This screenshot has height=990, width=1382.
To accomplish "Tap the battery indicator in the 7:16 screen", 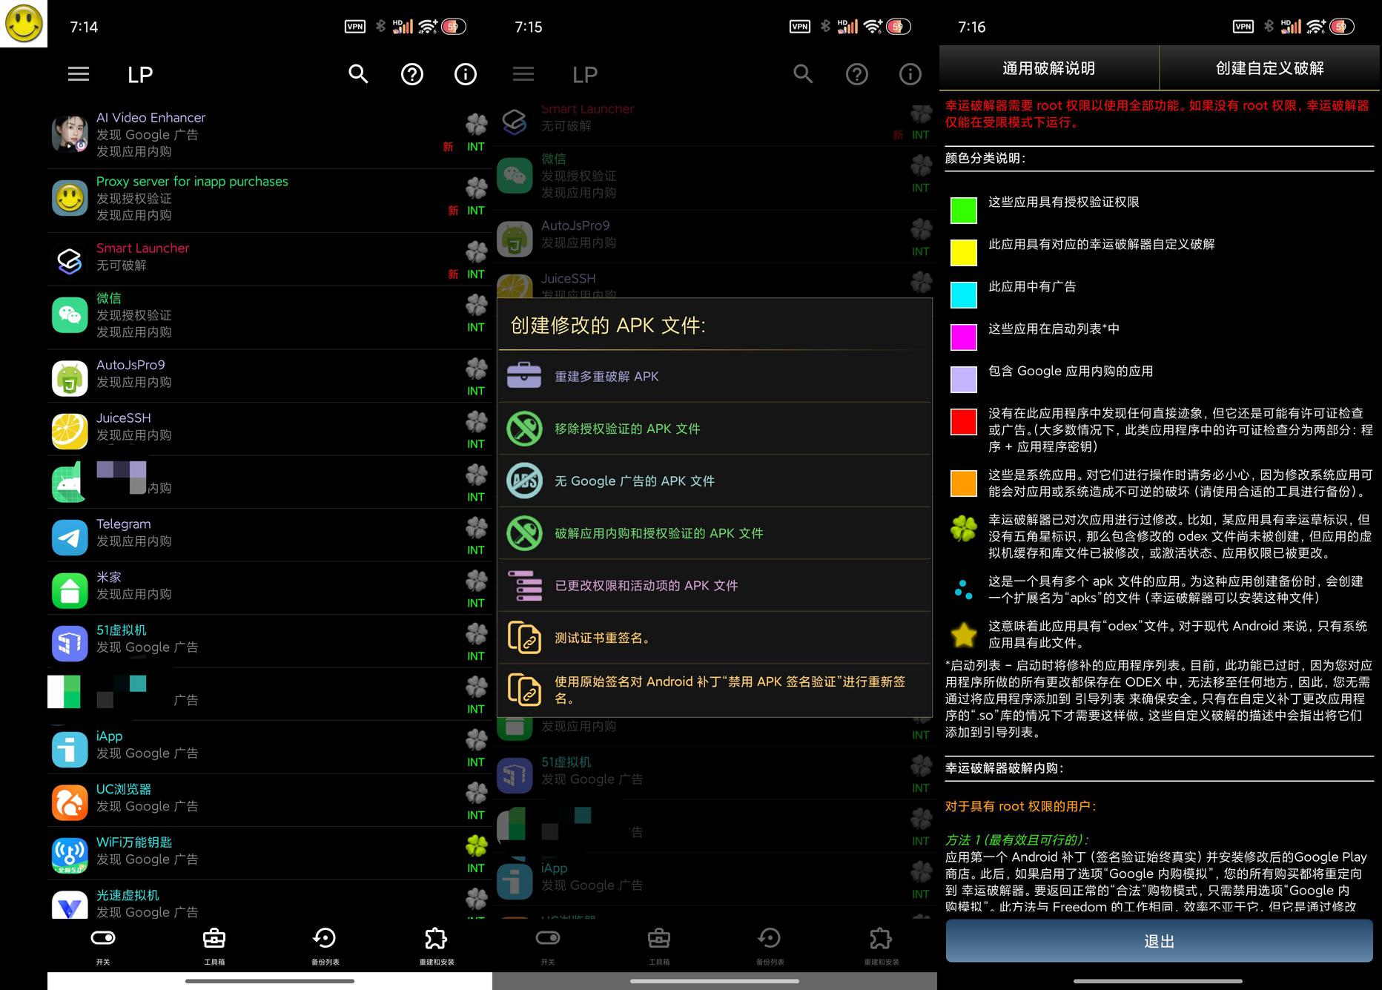I will 1341,27.
